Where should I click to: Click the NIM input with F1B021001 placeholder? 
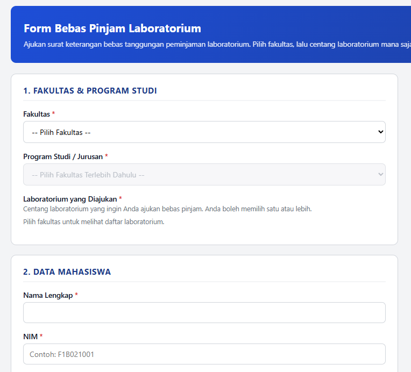204,354
